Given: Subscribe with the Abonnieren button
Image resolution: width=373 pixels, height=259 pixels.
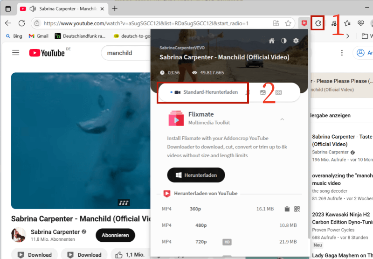Looking at the screenshot, I should pos(115,235).
